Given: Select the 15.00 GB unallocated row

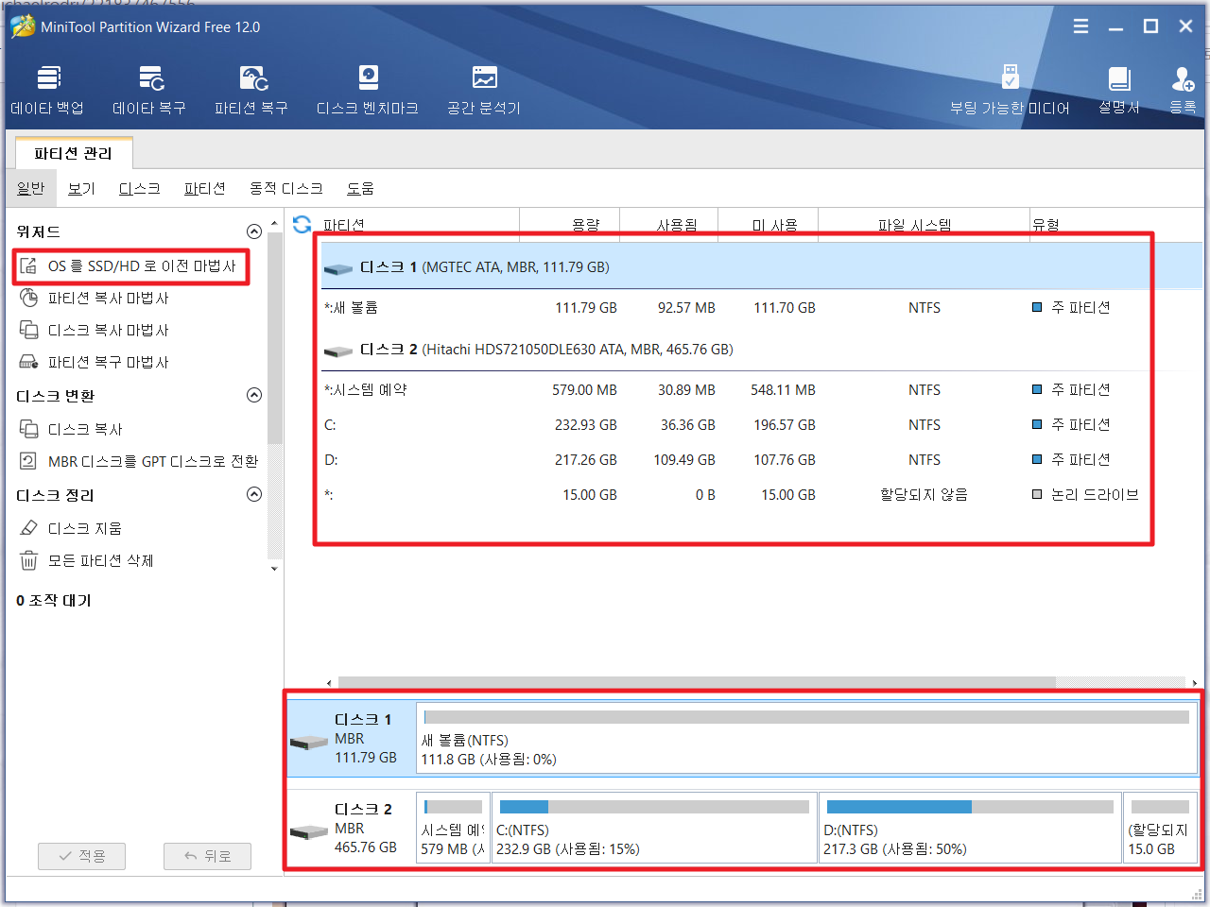Looking at the screenshot, I should [761, 495].
